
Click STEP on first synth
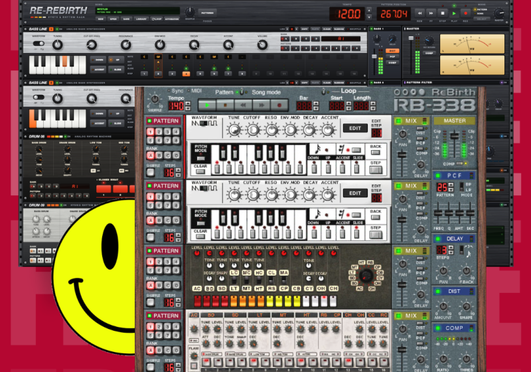point(376,170)
